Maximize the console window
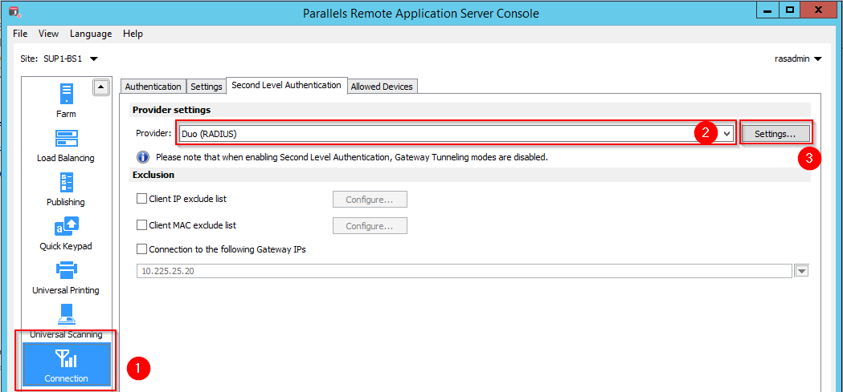 [790, 10]
